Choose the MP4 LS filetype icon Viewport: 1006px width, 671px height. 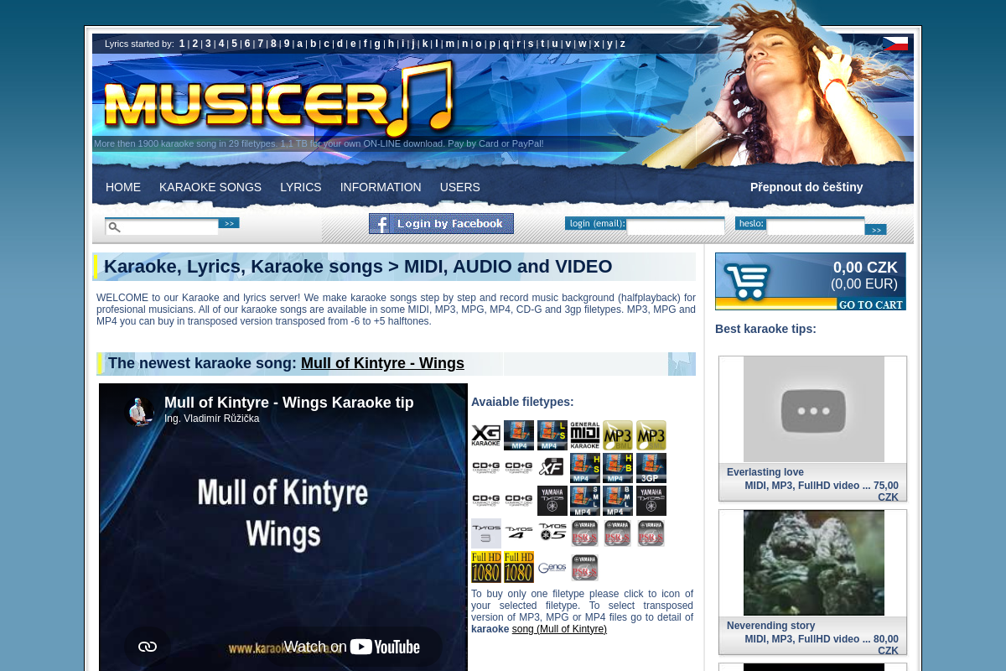pos(552,435)
